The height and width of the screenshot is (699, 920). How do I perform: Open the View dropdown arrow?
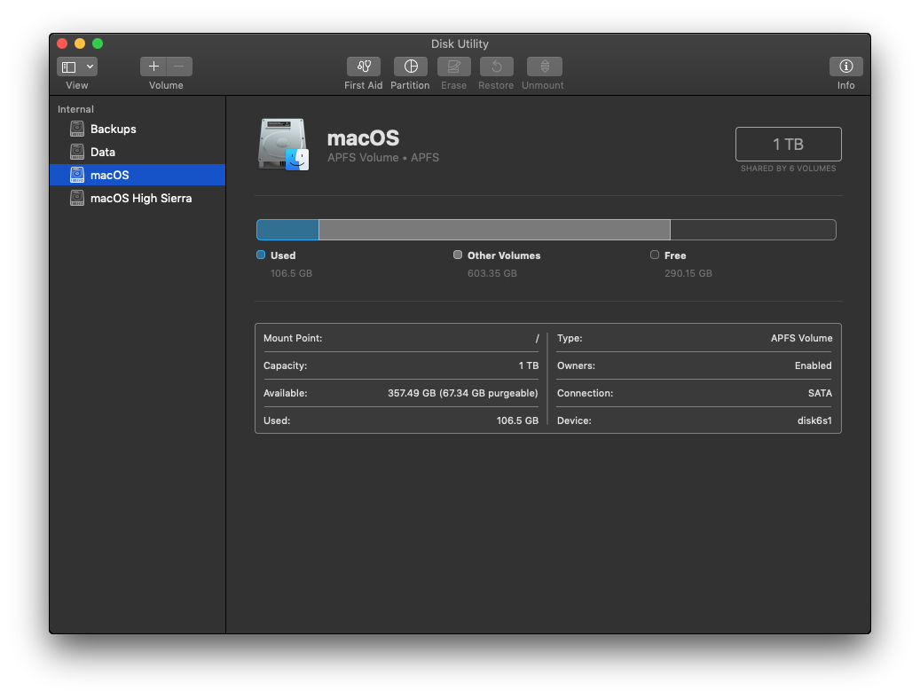[x=90, y=67]
